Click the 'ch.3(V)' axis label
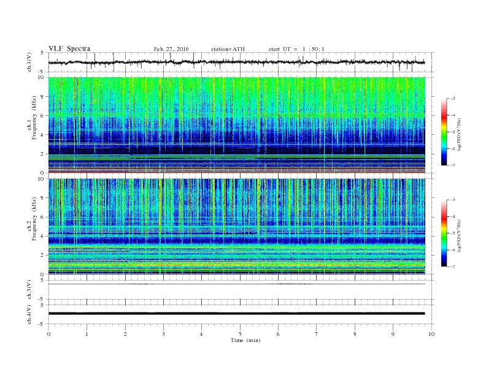Viewport: 486px width, 375px height. 29,290
